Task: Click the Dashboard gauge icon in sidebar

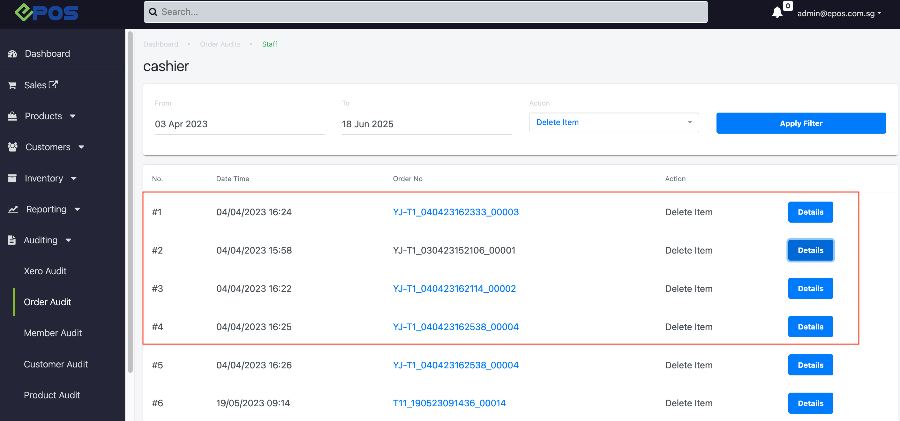Action: tap(12, 54)
